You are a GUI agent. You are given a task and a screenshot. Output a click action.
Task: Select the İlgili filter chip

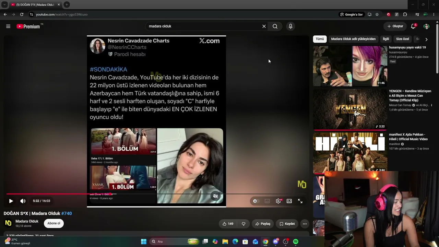(x=386, y=39)
